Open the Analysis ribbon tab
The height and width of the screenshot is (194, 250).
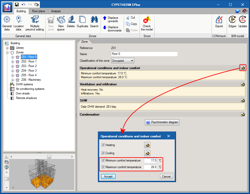pyautogui.click(x=56, y=11)
